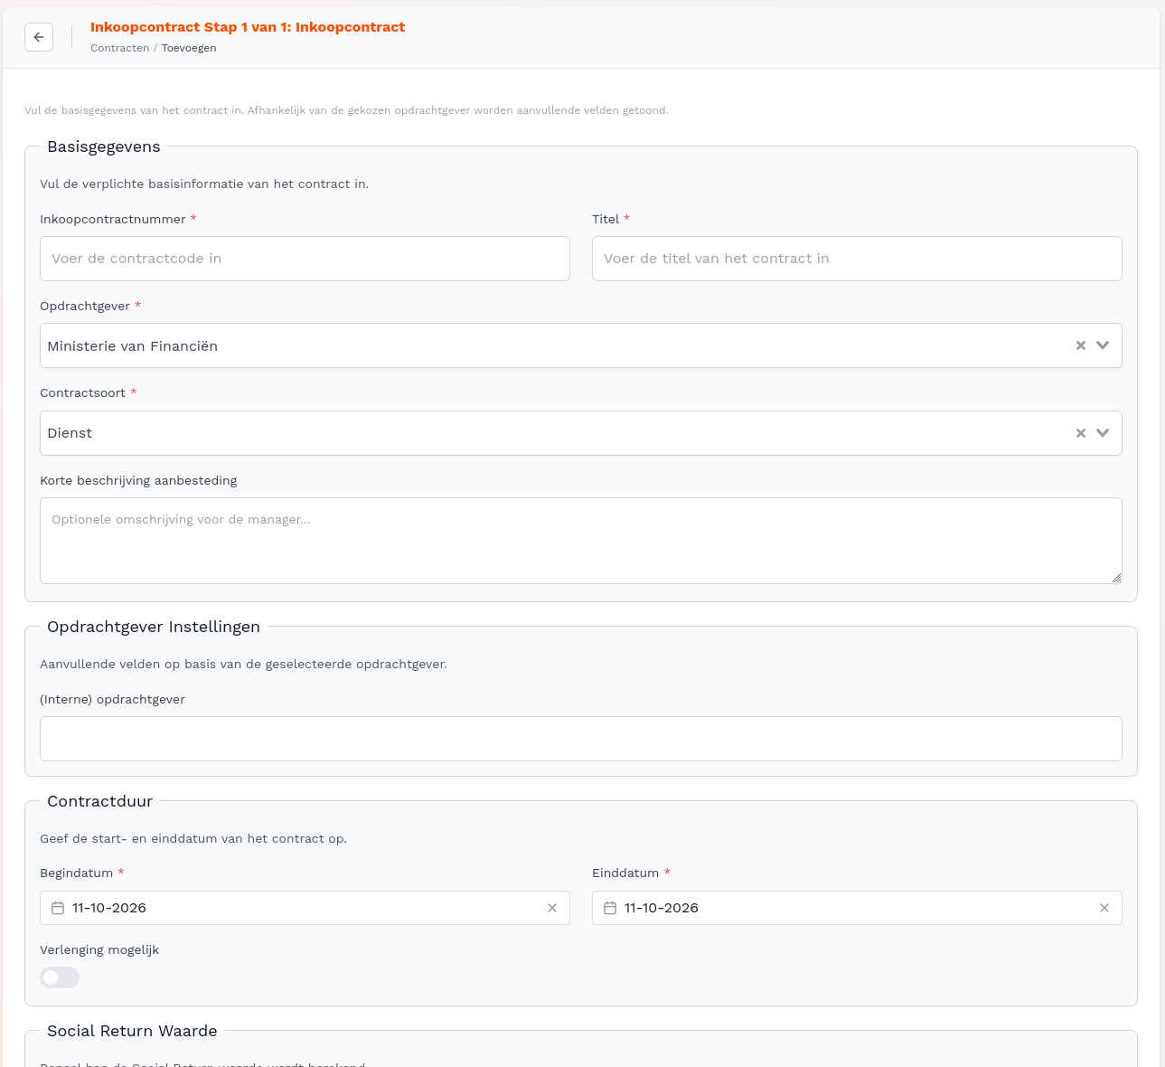Image resolution: width=1165 pixels, height=1067 pixels.
Task: Clear the Contractsoort selection Dienst
Action: pyautogui.click(x=1080, y=433)
